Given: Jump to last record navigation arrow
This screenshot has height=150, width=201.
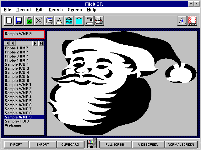Looking at the screenshot, I should pyautogui.click(x=41, y=43).
